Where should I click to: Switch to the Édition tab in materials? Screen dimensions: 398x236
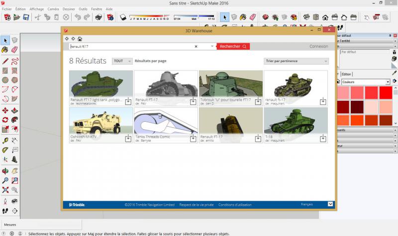point(346,74)
